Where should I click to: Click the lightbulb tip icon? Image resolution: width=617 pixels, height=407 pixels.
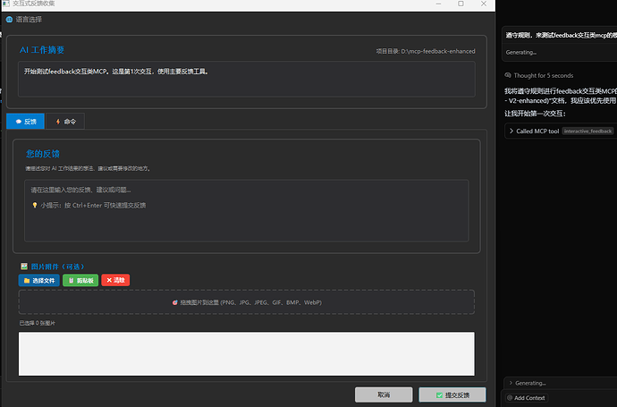pyautogui.click(x=35, y=205)
